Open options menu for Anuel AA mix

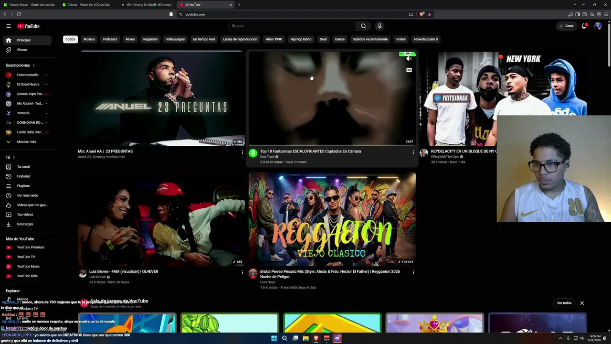point(242,152)
